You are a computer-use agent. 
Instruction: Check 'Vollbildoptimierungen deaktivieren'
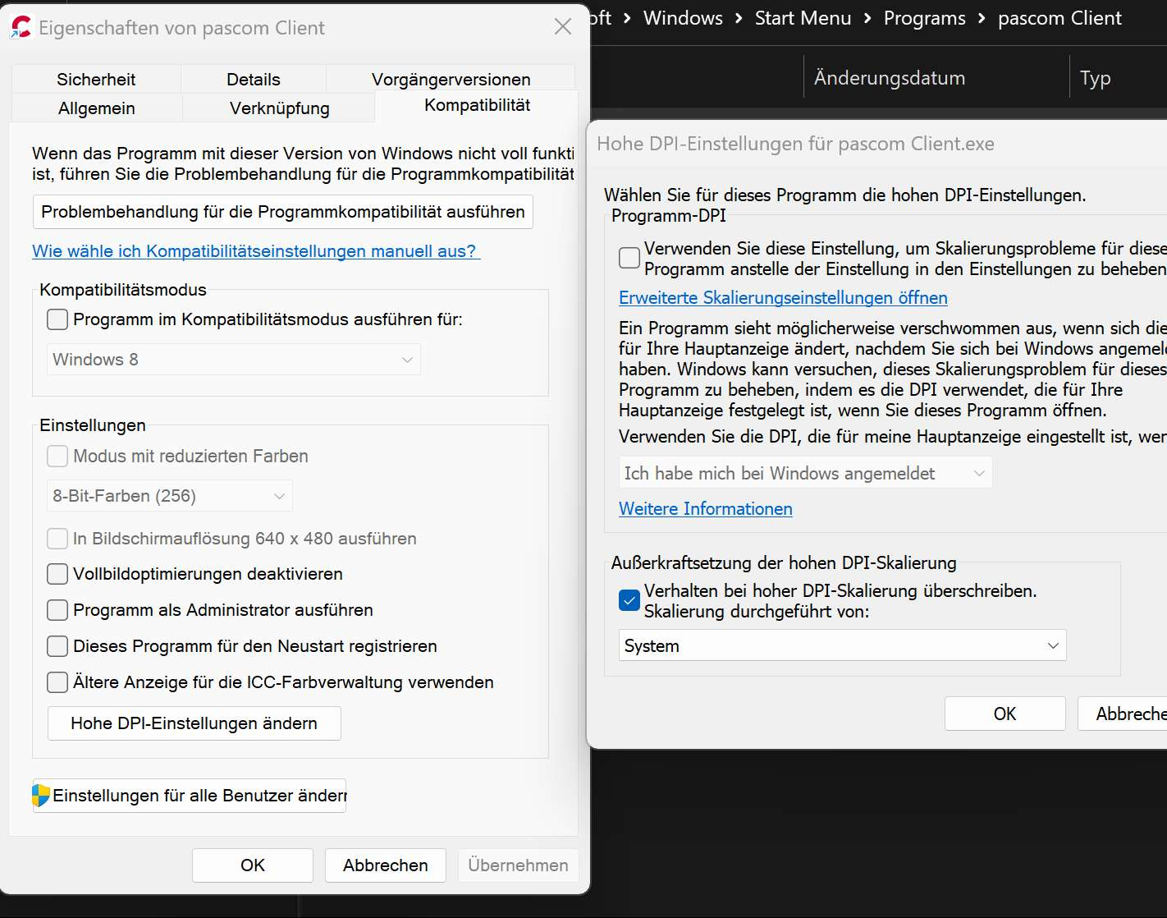[57, 574]
